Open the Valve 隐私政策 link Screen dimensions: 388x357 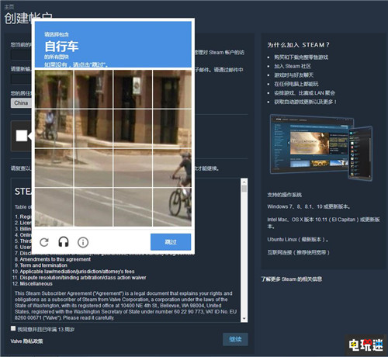coord(26,341)
